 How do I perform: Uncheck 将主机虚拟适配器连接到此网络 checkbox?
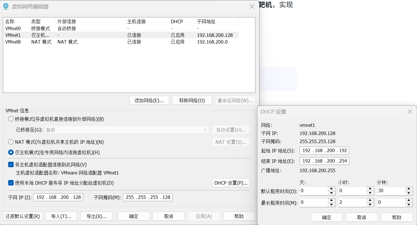point(11,165)
